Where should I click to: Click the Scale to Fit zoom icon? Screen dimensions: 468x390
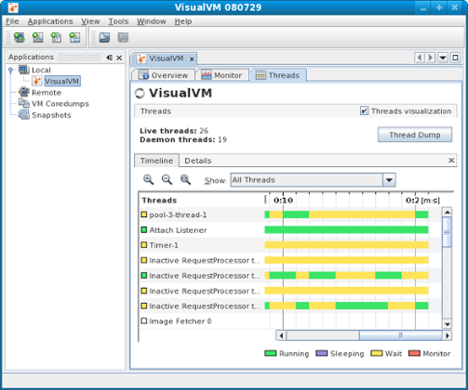[x=185, y=179]
